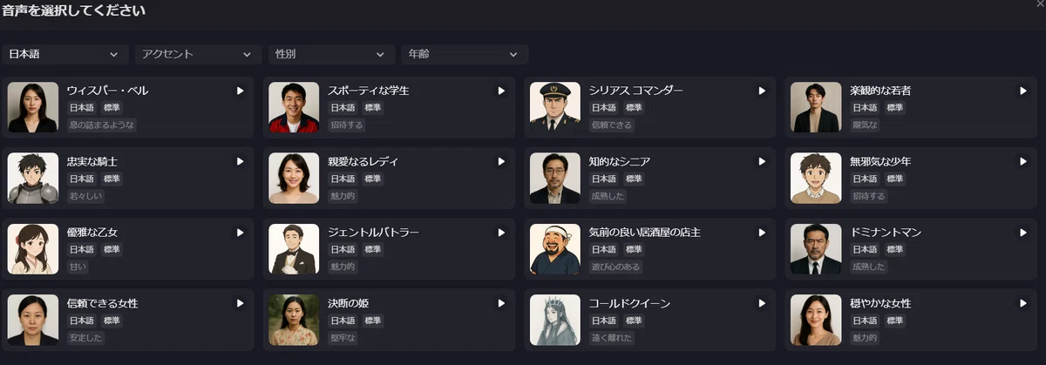Click the 優雅な乙女 avatar thumbnail
The height and width of the screenshot is (365, 1046).
pyautogui.click(x=33, y=249)
